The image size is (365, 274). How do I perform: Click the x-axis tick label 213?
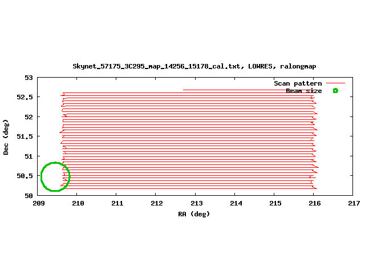point(196,203)
